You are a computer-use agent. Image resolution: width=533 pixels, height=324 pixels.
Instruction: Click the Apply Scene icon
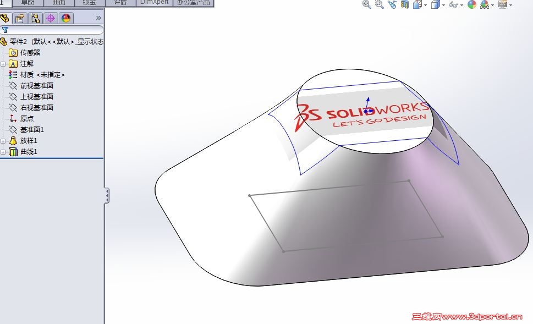click(x=485, y=4)
